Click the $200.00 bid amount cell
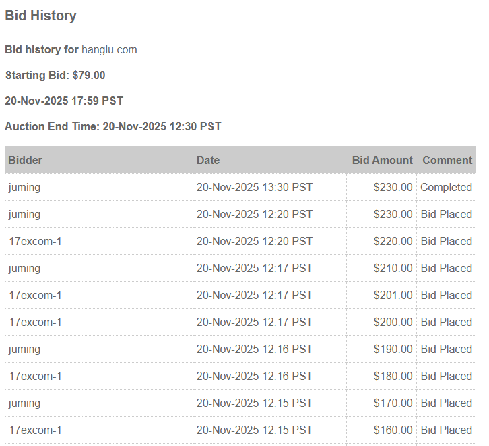The image size is (489, 446). click(393, 322)
